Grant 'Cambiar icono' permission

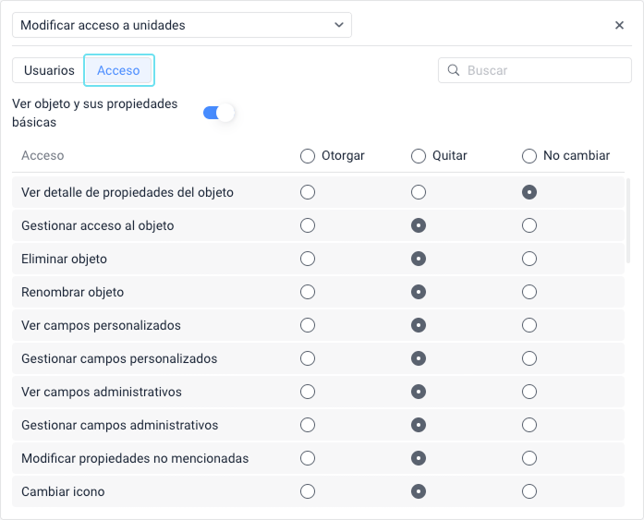[x=308, y=491]
